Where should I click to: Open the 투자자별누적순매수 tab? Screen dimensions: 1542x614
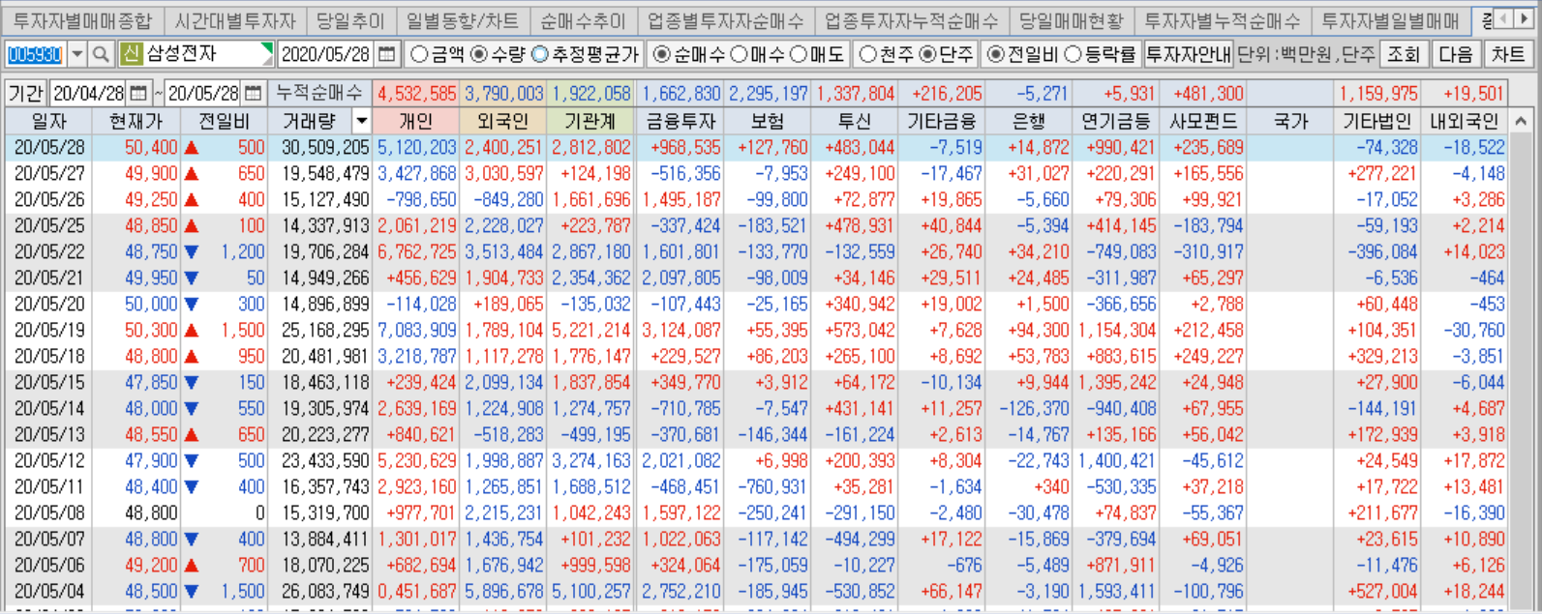tap(1223, 20)
